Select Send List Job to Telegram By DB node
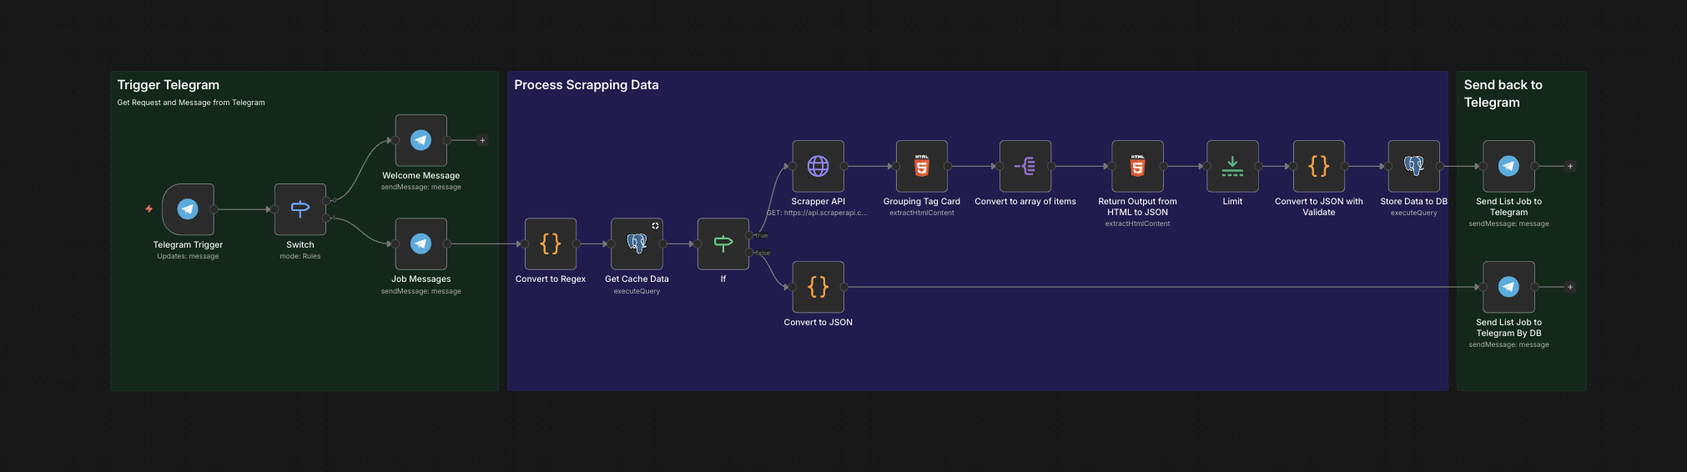 tap(1508, 287)
